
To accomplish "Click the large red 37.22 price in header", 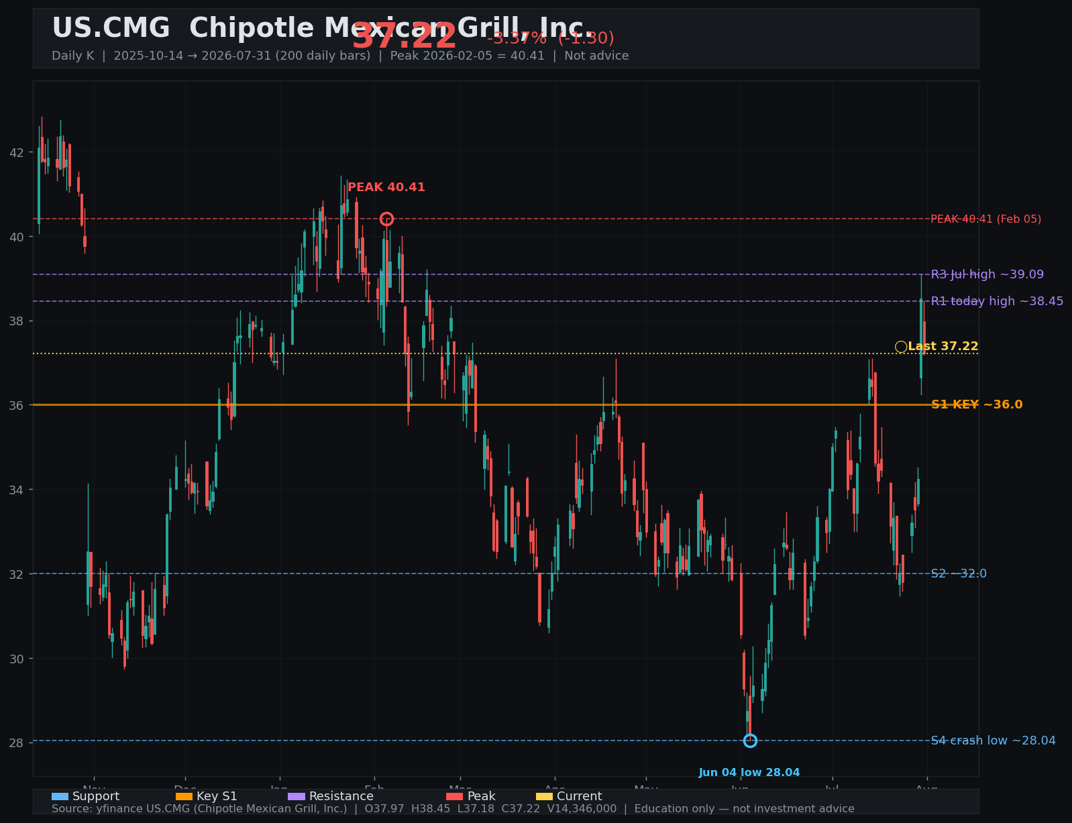I will (404, 36).
